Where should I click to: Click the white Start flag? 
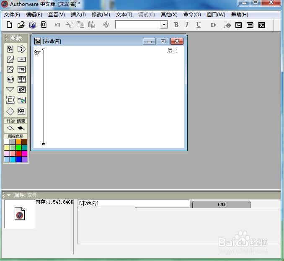[10, 128]
